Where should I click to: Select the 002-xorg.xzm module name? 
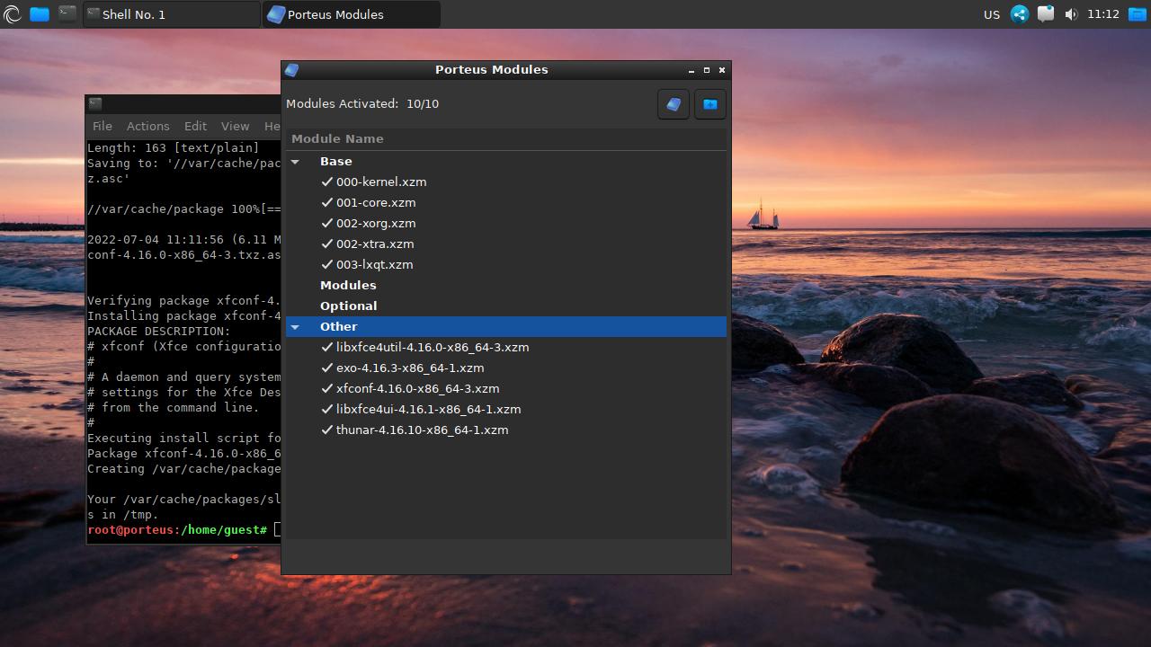[x=376, y=223]
